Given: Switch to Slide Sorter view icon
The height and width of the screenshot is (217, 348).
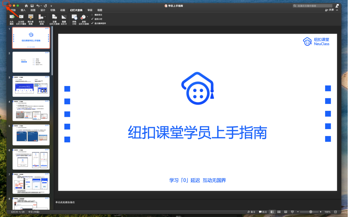Looking at the screenshot, I should [279, 212].
